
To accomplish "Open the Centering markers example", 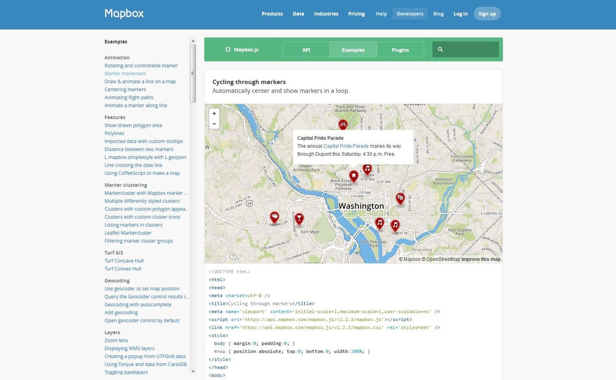I will coord(125,90).
